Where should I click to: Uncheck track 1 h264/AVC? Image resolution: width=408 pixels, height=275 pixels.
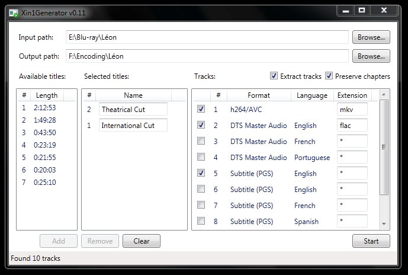(201, 109)
